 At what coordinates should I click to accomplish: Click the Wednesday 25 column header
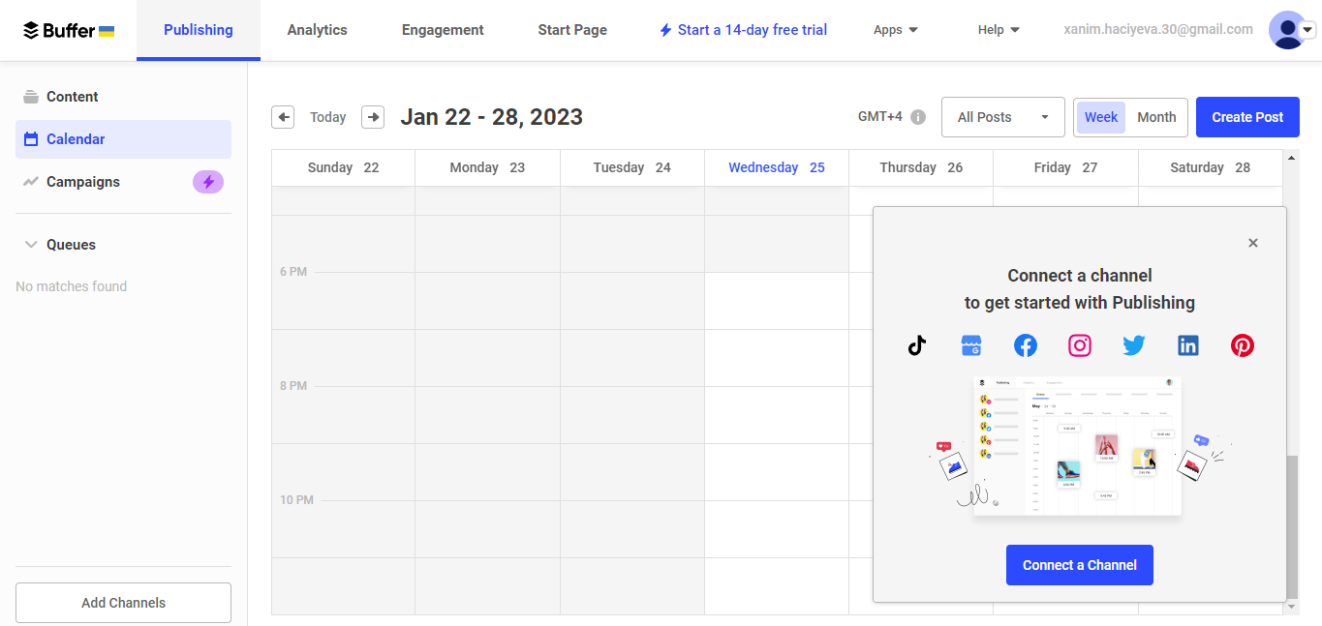pos(777,167)
